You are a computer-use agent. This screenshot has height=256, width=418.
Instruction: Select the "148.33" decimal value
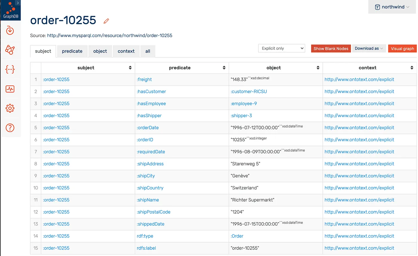(x=239, y=79)
